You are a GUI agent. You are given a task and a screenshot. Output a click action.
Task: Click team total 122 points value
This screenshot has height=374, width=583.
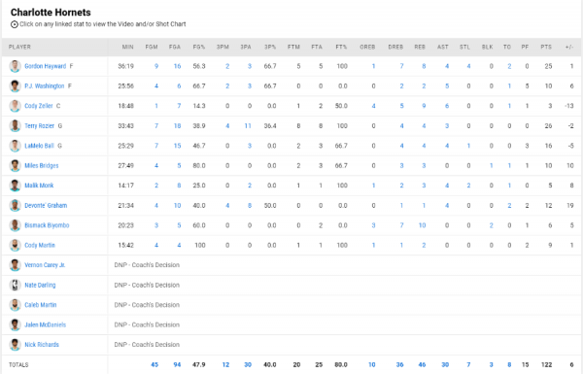546,365
